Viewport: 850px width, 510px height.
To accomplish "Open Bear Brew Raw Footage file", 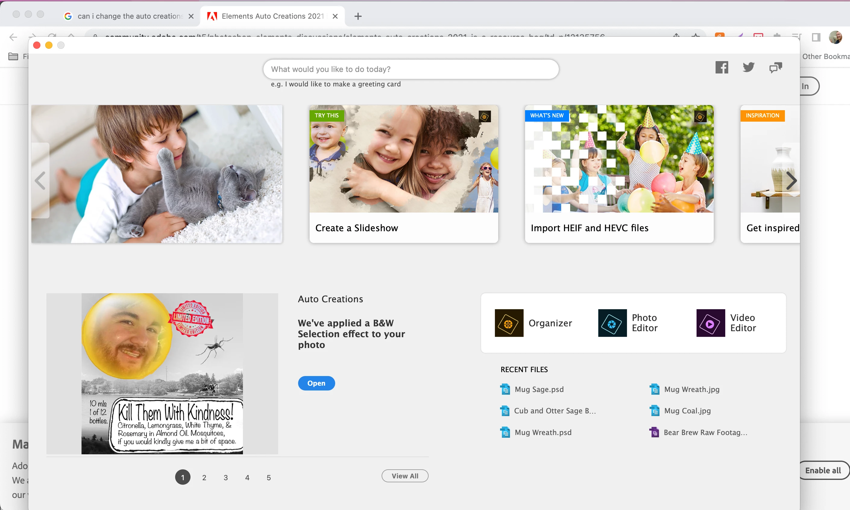I will click(x=705, y=432).
